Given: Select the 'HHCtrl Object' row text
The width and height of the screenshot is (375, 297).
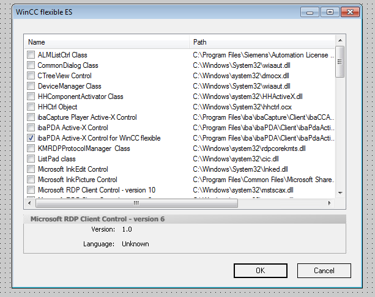Looking at the screenshot, I should 58,107.
